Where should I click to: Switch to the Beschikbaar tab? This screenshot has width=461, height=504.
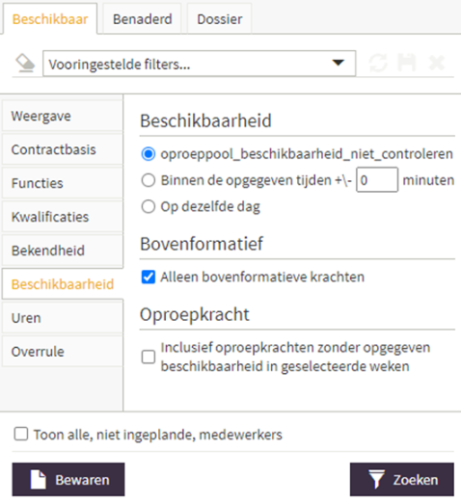click(x=50, y=19)
